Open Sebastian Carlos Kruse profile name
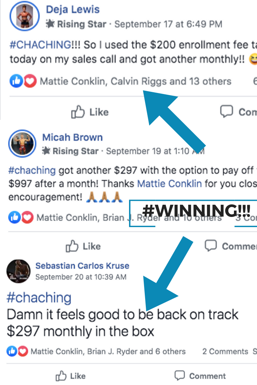 tap(82, 266)
